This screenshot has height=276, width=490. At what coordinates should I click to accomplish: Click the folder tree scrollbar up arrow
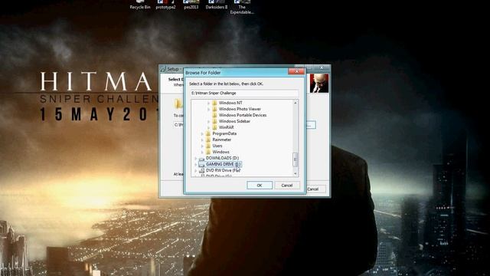[x=295, y=103]
